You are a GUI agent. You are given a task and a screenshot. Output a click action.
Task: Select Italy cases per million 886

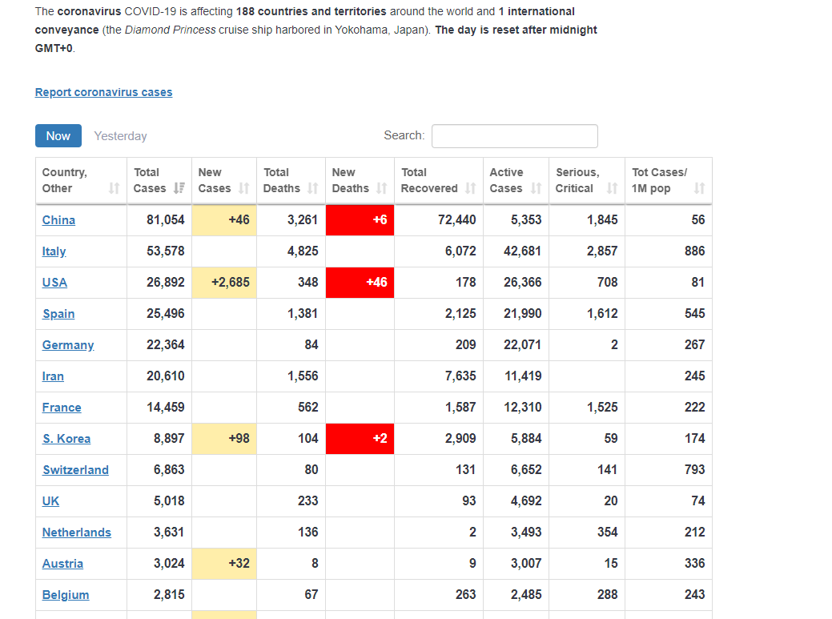point(694,251)
